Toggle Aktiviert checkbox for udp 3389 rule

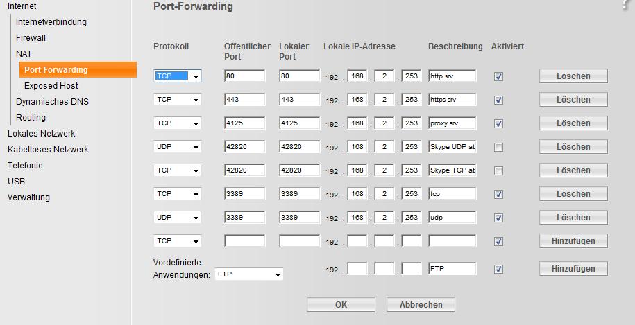(x=498, y=218)
